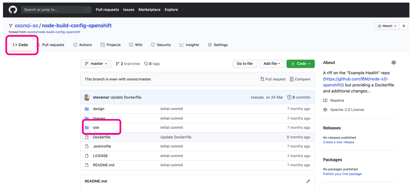Click the GitHub Octocat logo
The height and width of the screenshot is (191, 412).
point(12,10)
